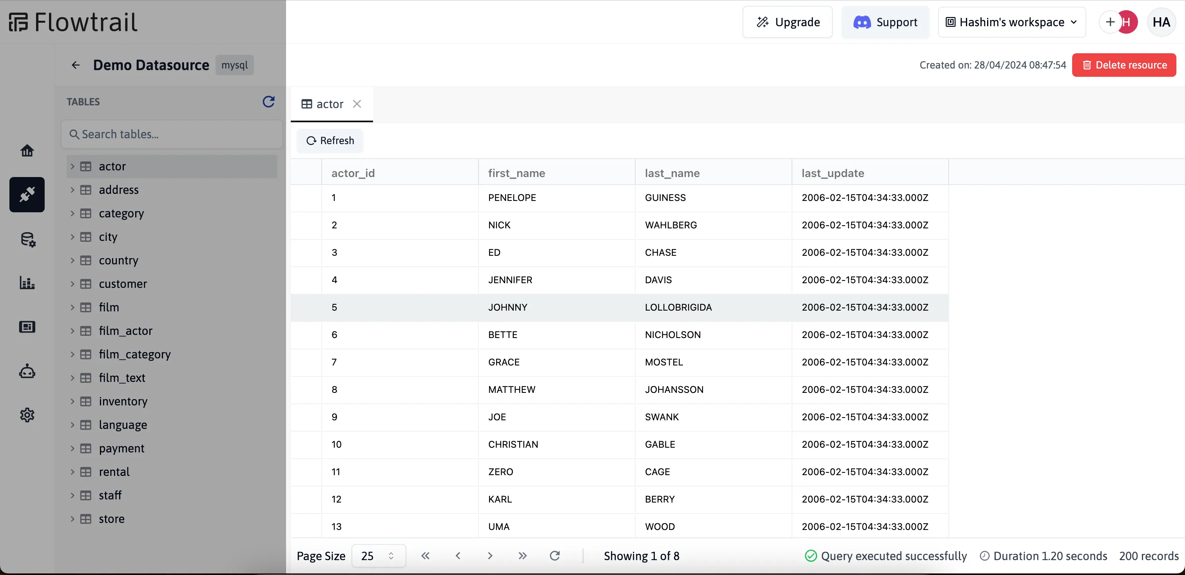Refresh the tables list icon
The width and height of the screenshot is (1185, 575).
[269, 101]
